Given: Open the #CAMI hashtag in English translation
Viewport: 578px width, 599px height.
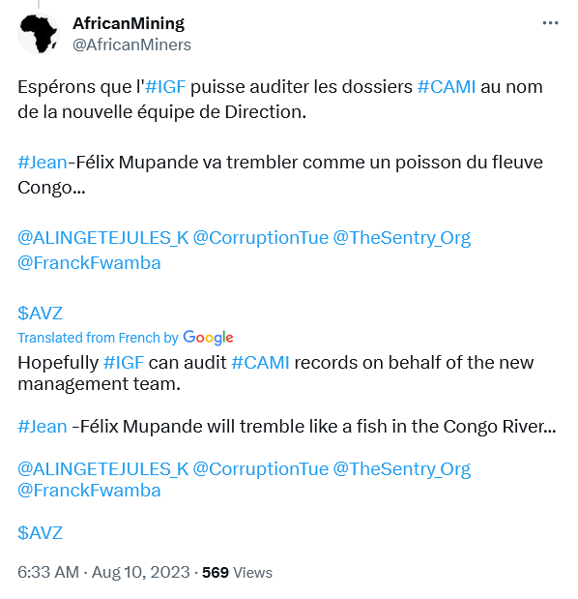Looking at the screenshot, I should 261,363.
